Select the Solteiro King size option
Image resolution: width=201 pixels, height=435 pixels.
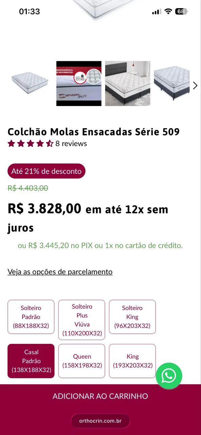(132, 317)
